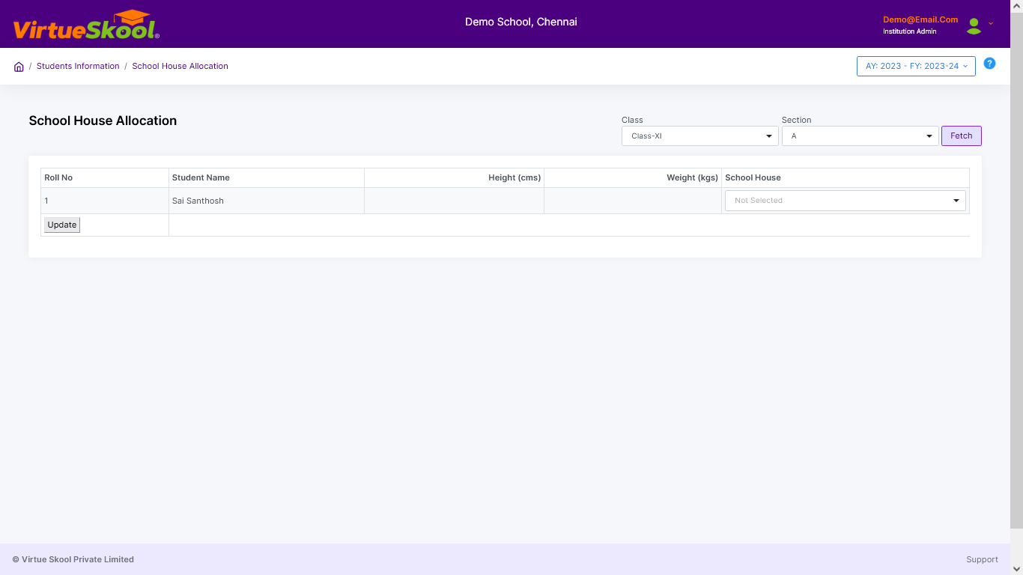Screen dimensions: 1023x575
Task: Open the Class dropdown showing Class-XI
Action: pyautogui.click(x=699, y=136)
